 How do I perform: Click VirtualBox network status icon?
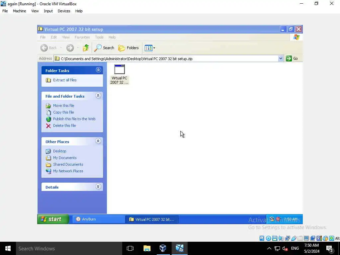287,238
